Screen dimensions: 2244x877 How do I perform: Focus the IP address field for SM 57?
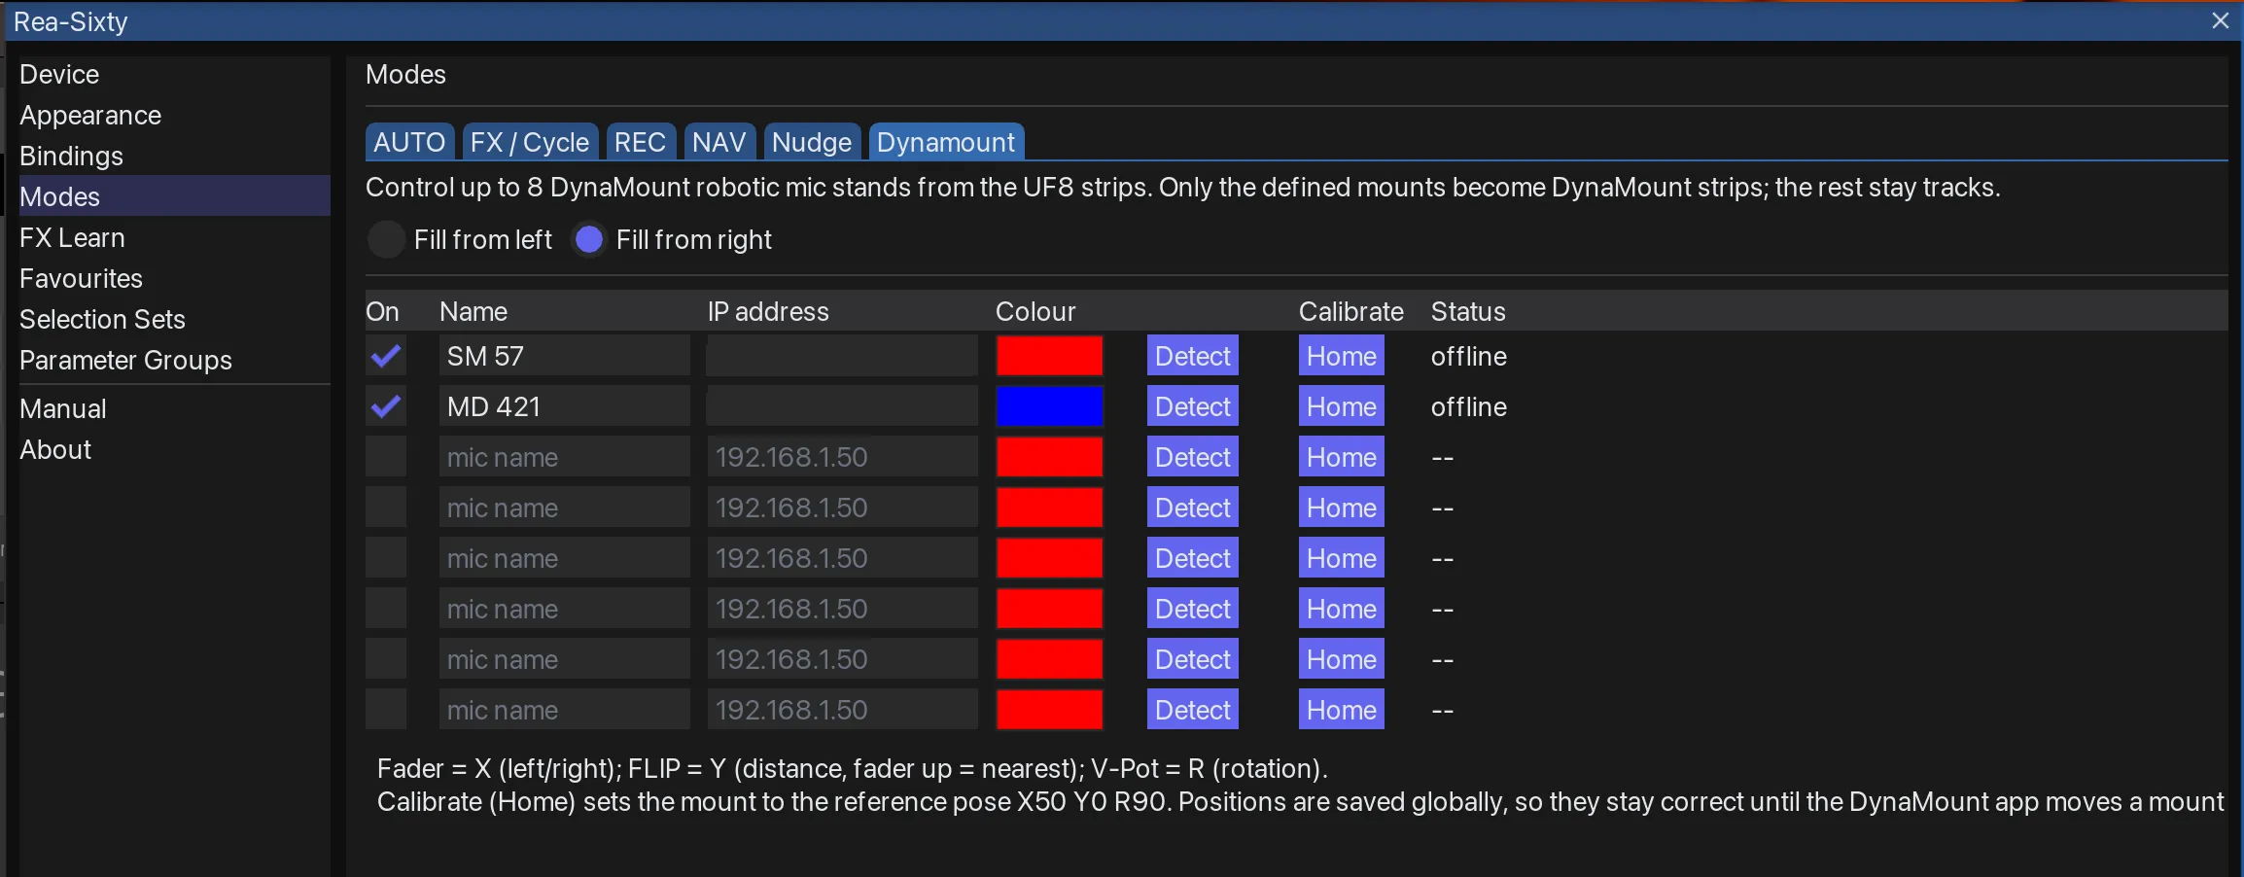(843, 356)
